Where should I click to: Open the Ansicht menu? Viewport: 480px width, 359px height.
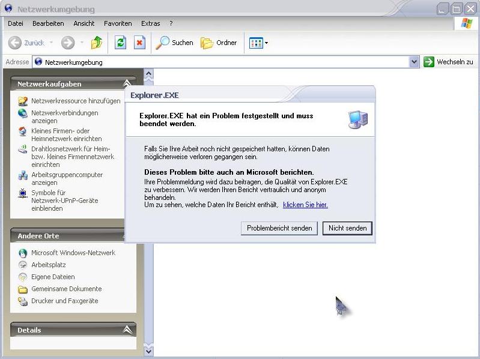(84, 23)
